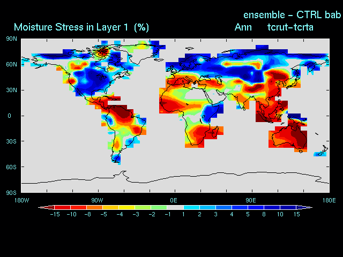This screenshot has width=343, height=257.
Task: Select the cyan swatch between 1 and 2
Action: (191, 207)
